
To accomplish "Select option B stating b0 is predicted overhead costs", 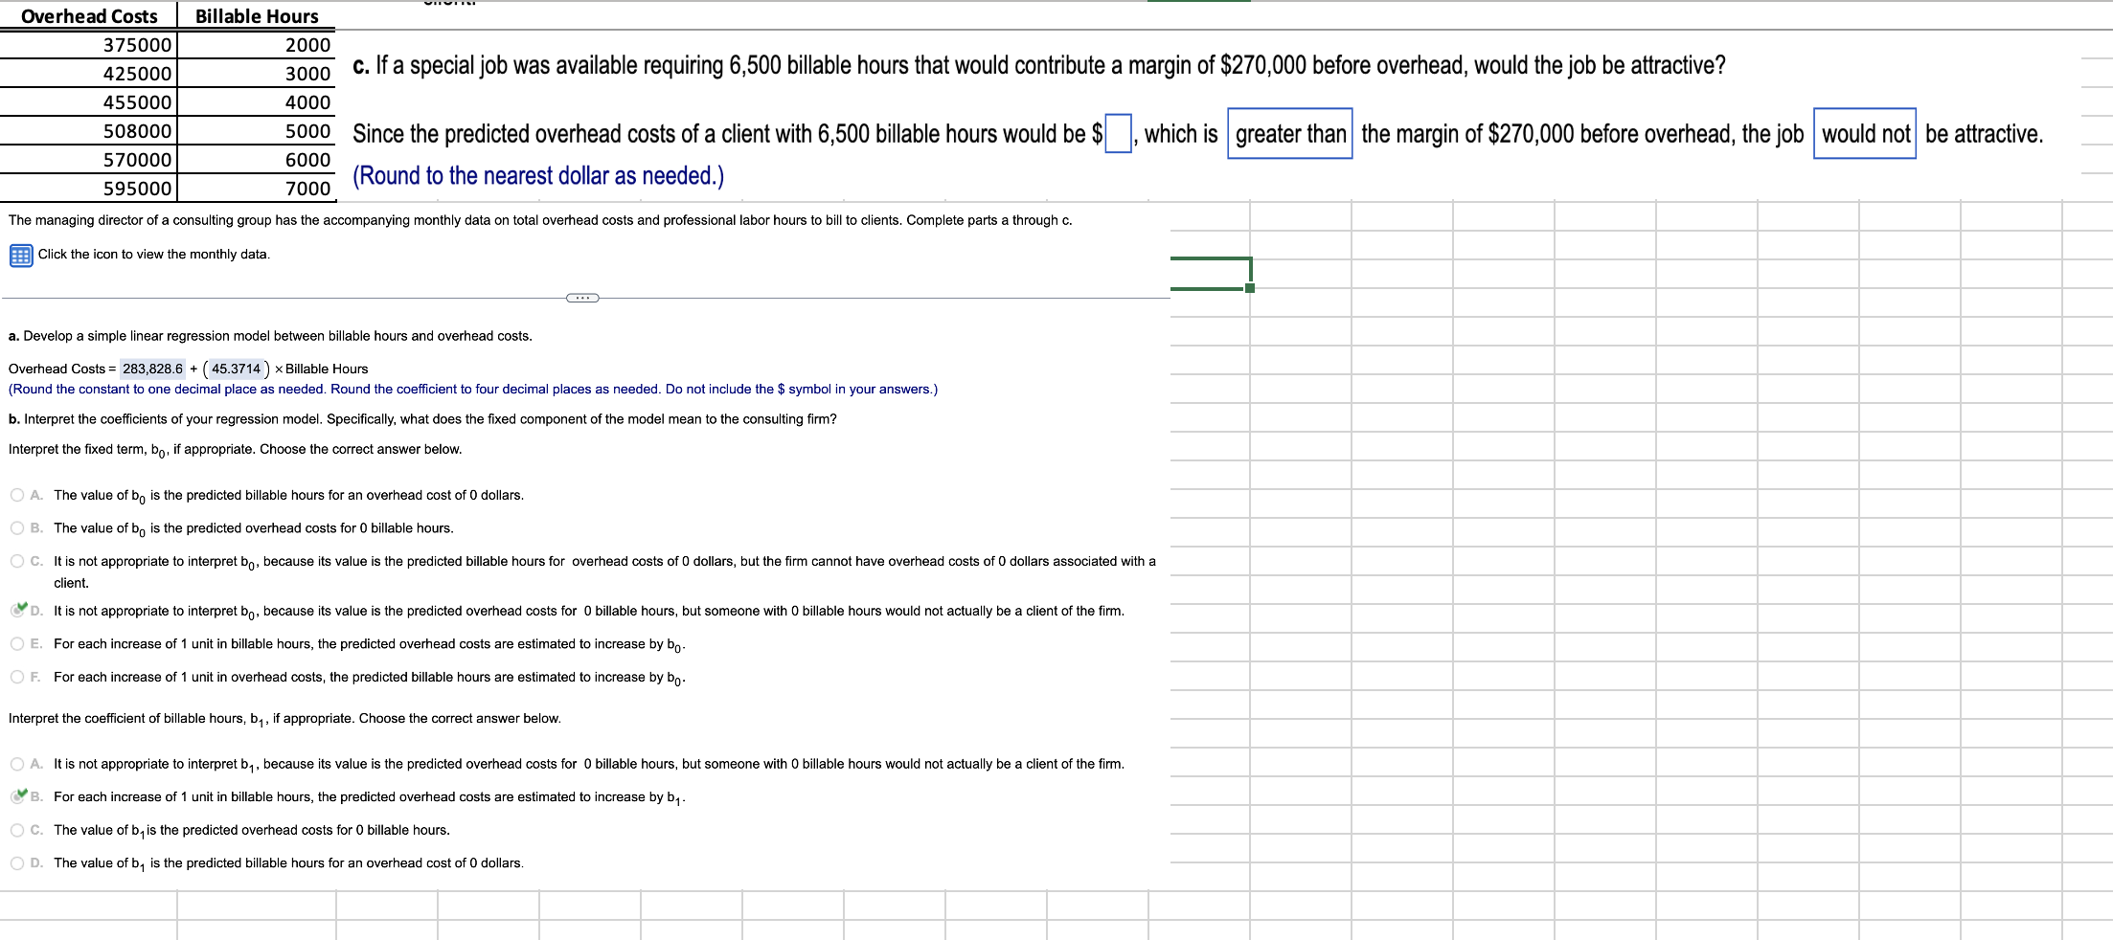I will (17, 527).
